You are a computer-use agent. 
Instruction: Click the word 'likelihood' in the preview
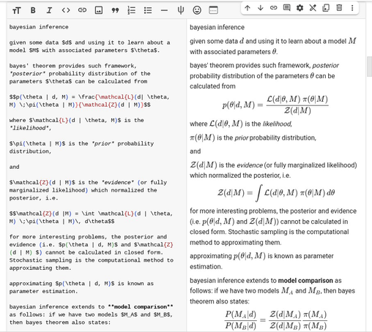(x=278, y=124)
